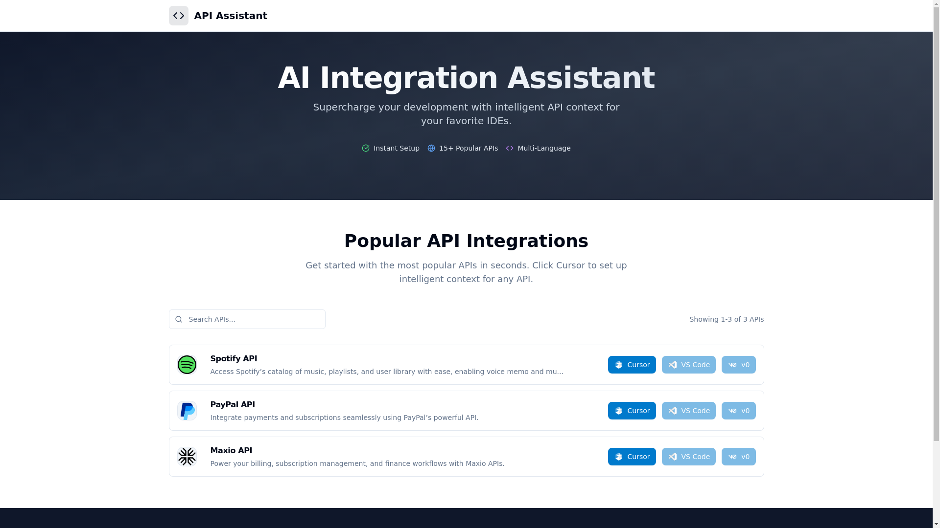Focus the Search APIs input field
Viewport: 940px width, 528px height.
click(x=247, y=319)
